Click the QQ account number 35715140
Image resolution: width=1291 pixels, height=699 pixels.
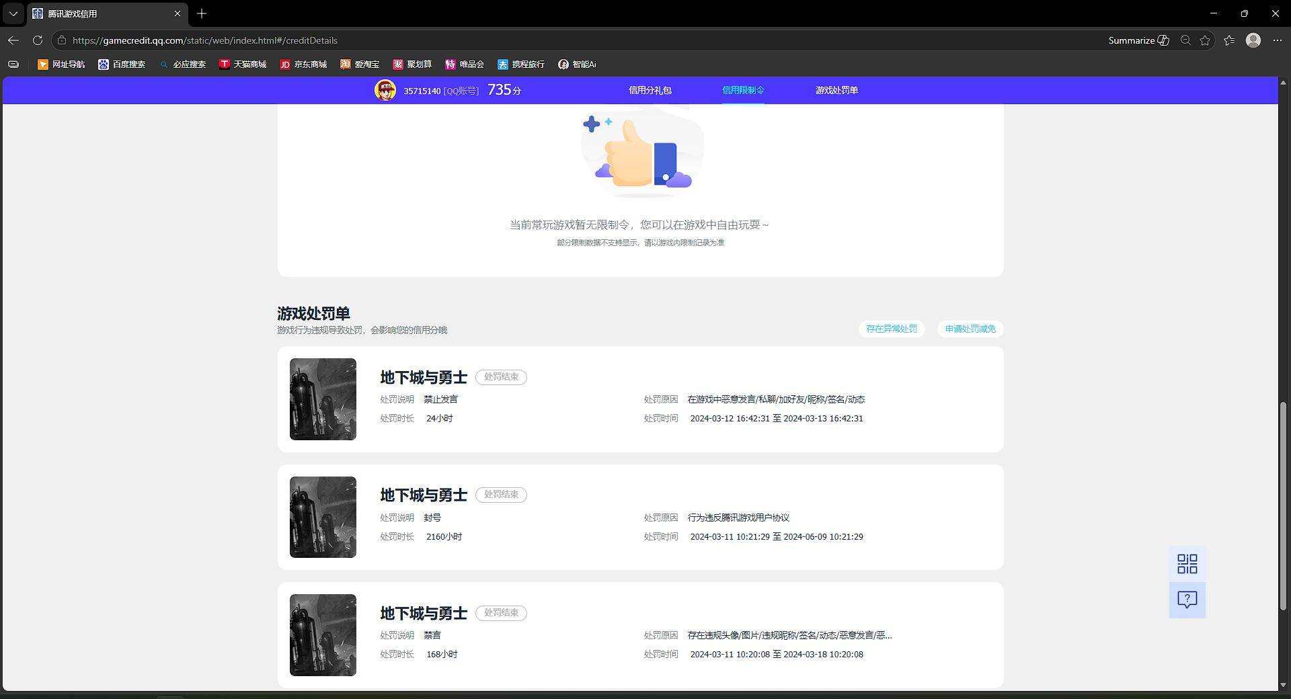[422, 91]
